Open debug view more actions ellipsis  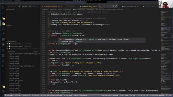(37, 6)
